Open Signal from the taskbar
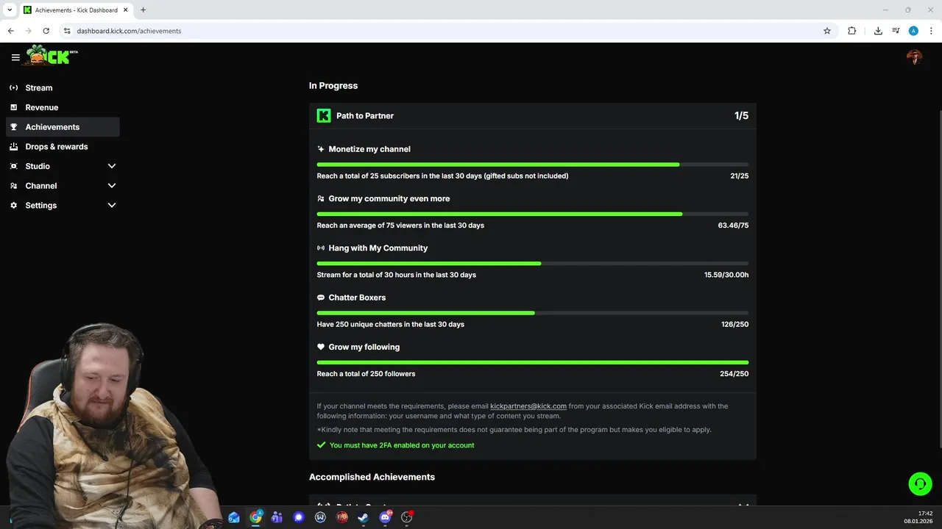Screen dimensions: 942x529 point(299,517)
